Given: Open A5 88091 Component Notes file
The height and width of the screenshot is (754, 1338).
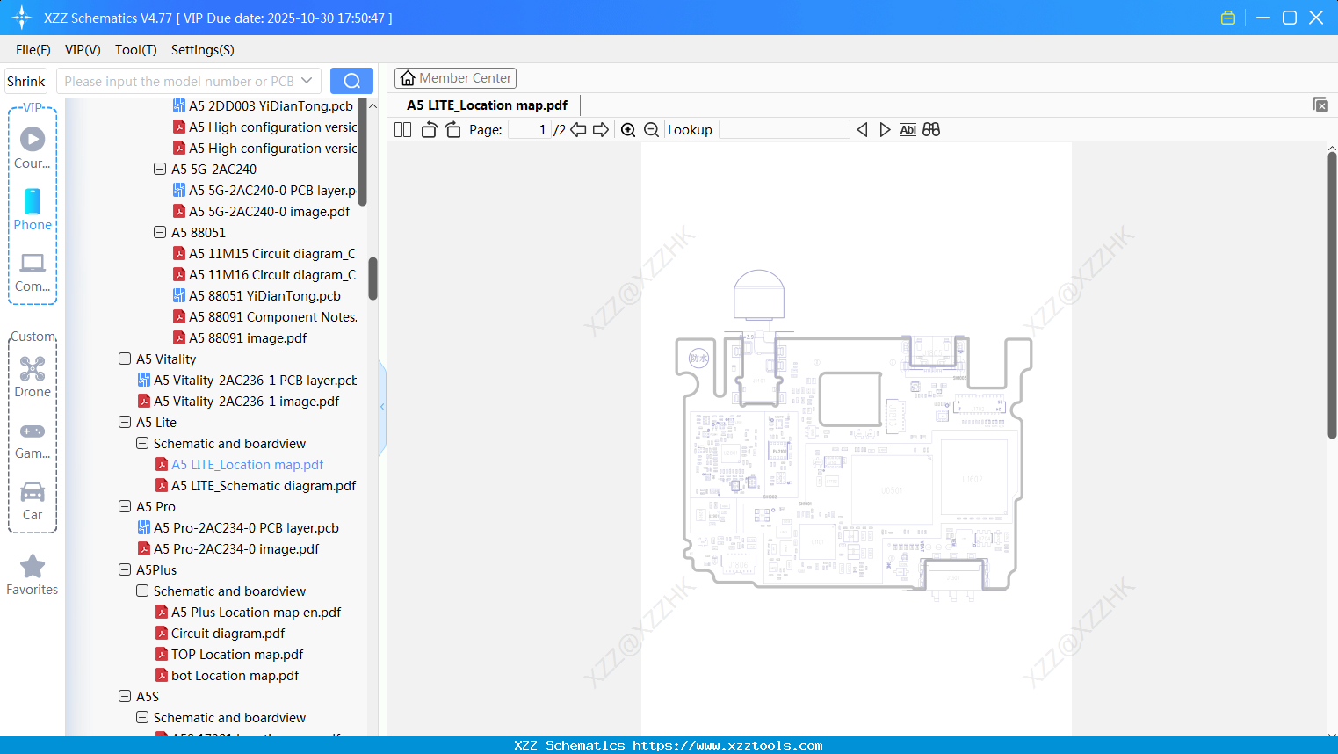Looking at the screenshot, I should click(264, 317).
